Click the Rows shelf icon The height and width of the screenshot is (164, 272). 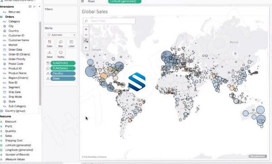tap(83, 1)
